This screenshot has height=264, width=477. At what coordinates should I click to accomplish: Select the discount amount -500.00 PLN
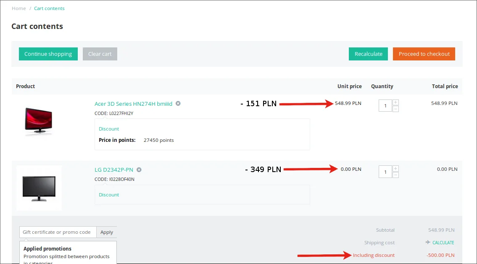[x=440, y=255]
